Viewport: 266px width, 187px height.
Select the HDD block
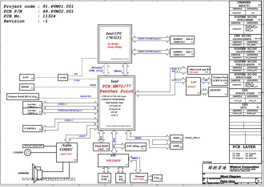(x=176, y=138)
